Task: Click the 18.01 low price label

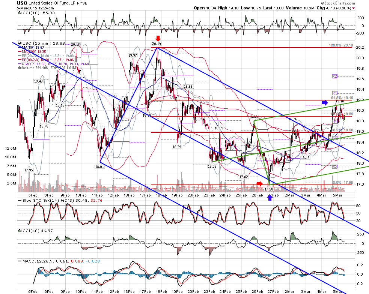Action: click(99, 166)
